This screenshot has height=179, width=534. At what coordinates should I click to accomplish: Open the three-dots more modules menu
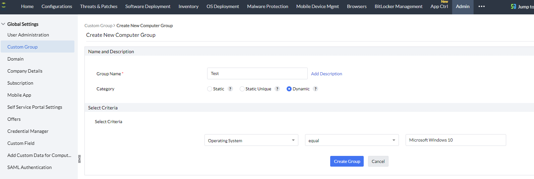[481, 6]
